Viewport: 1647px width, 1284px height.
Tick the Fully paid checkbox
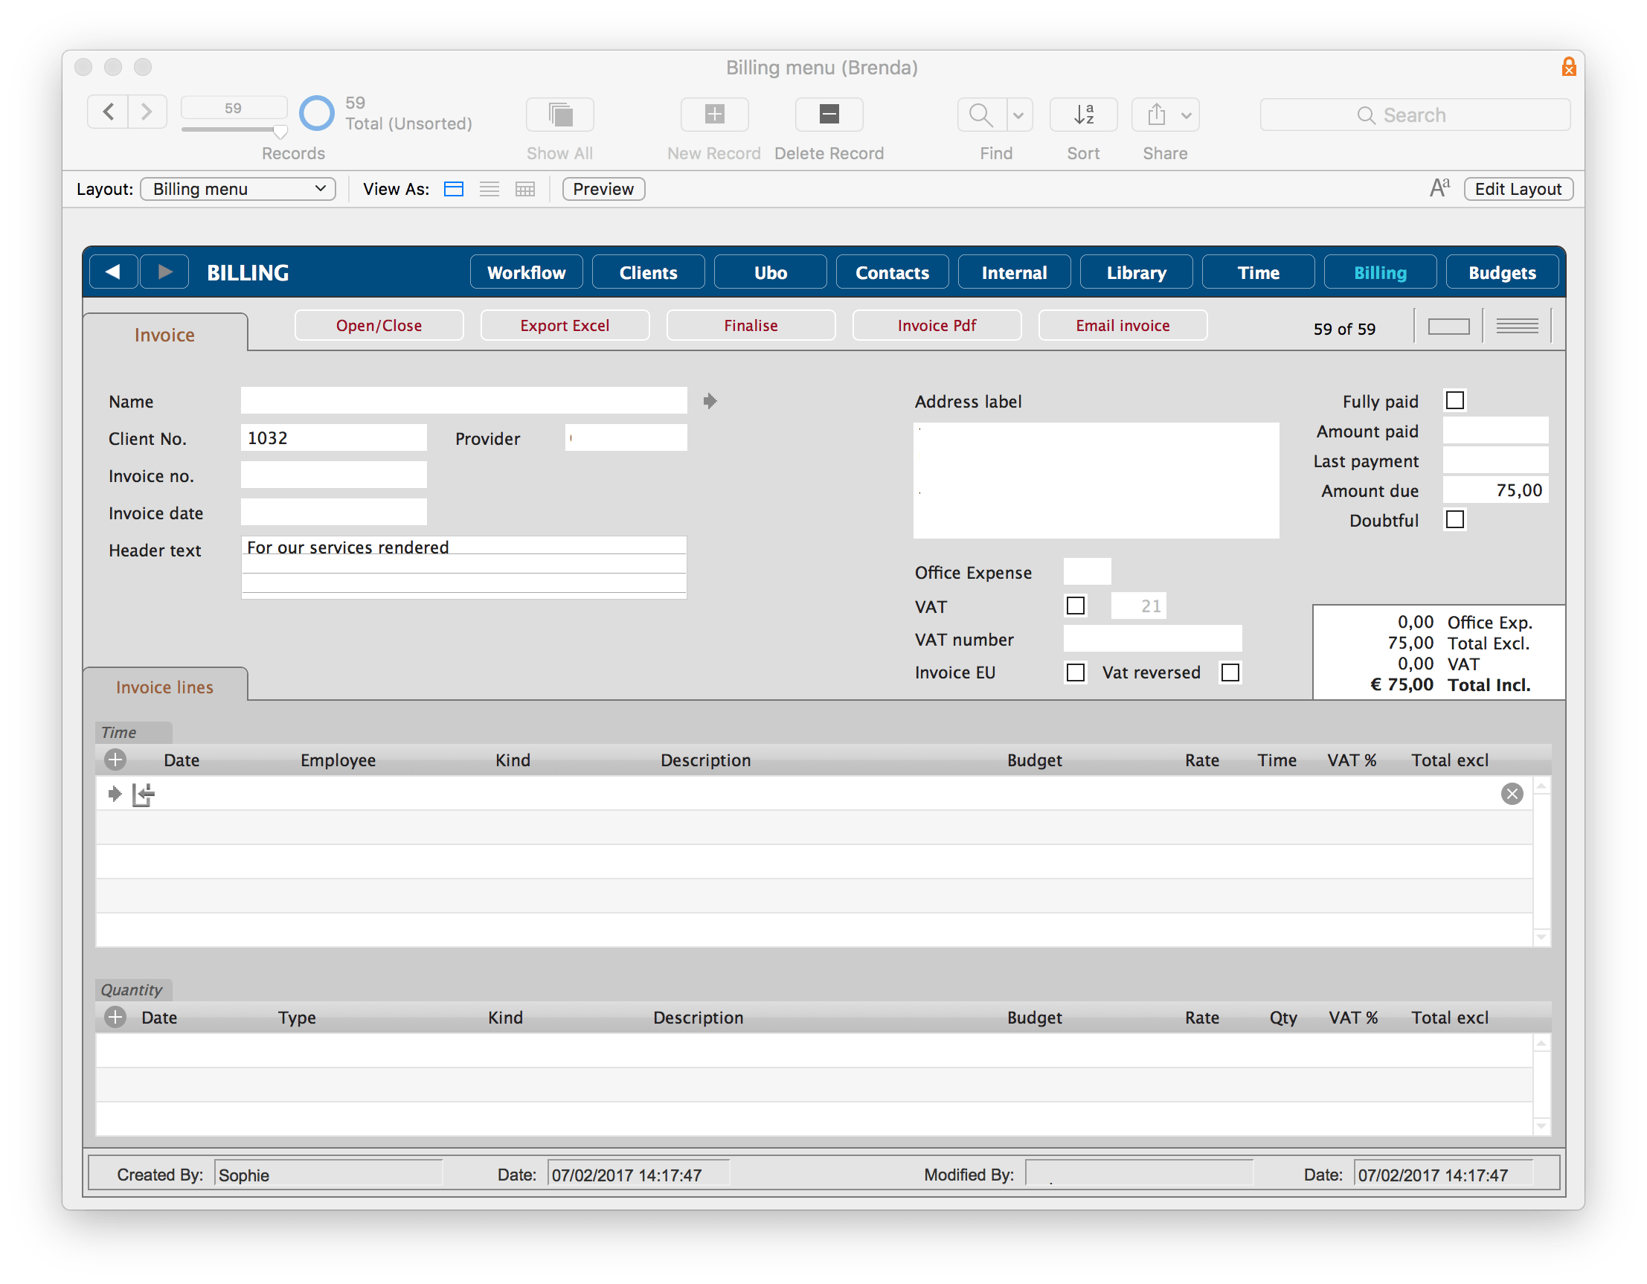click(x=1454, y=399)
